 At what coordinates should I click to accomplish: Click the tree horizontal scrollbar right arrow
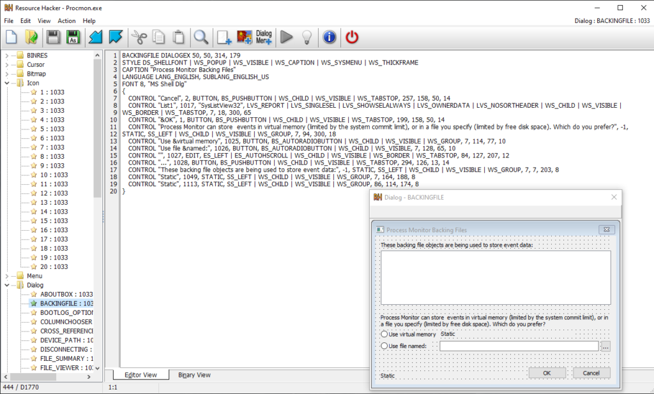point(89,377)
